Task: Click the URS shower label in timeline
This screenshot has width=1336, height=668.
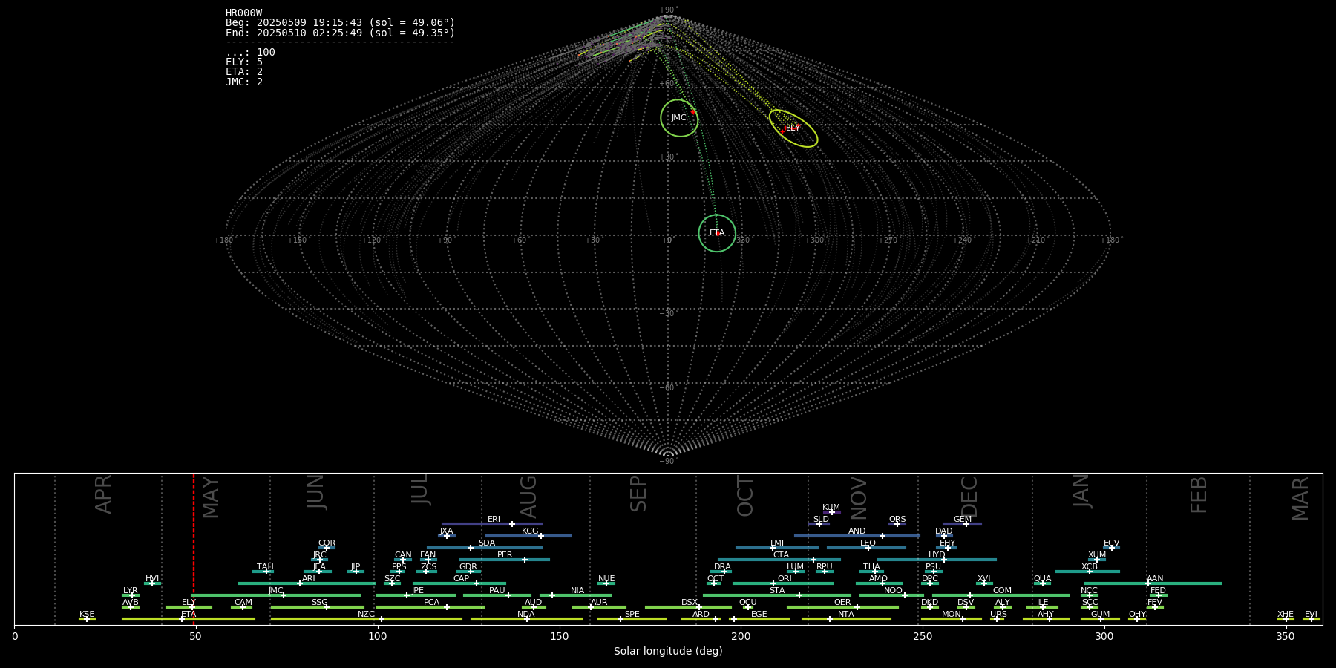Action: click(x=999, y=615)
